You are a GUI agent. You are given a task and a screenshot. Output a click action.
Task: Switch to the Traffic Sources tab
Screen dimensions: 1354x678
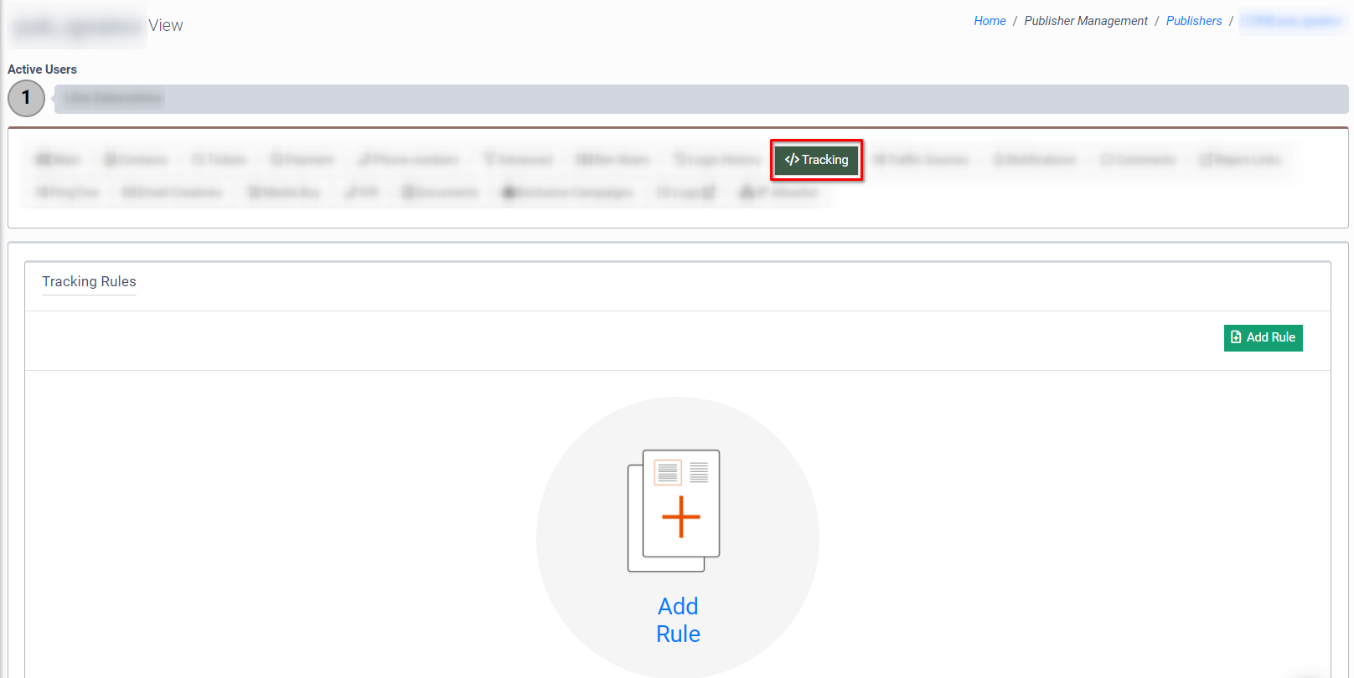point(921,160)
